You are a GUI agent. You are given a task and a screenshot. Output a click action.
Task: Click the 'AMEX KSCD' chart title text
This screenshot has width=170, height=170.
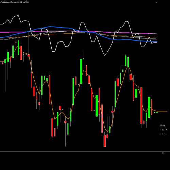(x=23, y=2)
